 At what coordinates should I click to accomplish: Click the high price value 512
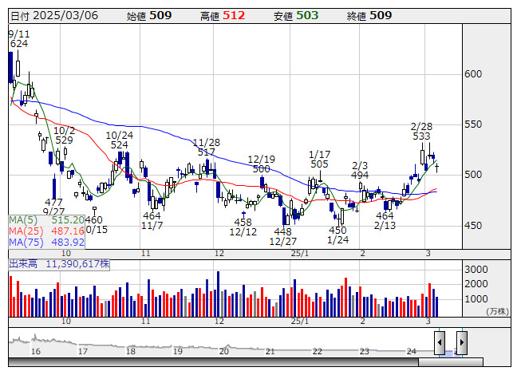(234, 15)
